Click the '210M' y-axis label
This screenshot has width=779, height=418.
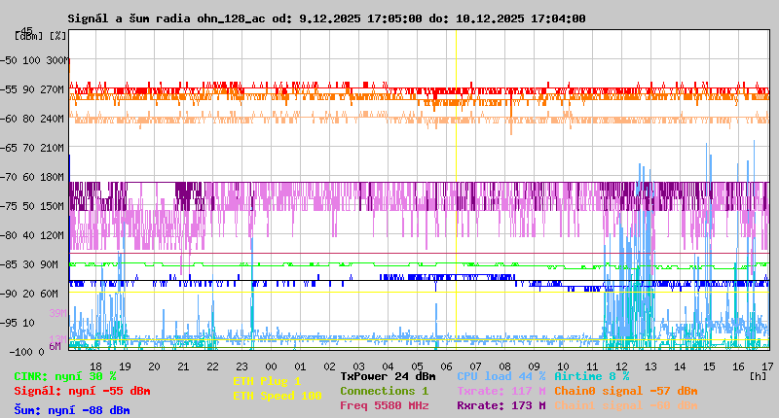pos(55,149)
